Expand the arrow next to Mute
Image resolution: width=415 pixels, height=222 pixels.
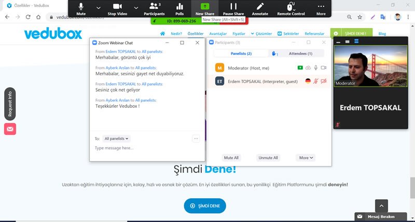pos(99,8)
